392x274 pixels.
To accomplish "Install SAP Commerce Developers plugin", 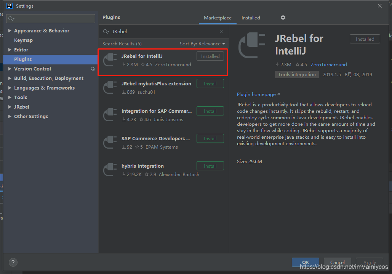I will (x=210, y=138).
